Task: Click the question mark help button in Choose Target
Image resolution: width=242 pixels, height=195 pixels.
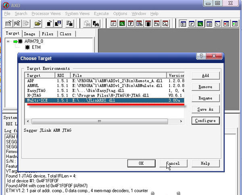Action: click(x=201, y=56)
